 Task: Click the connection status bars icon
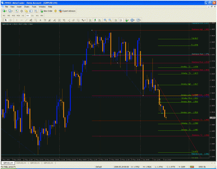click(x=192, y=167)
